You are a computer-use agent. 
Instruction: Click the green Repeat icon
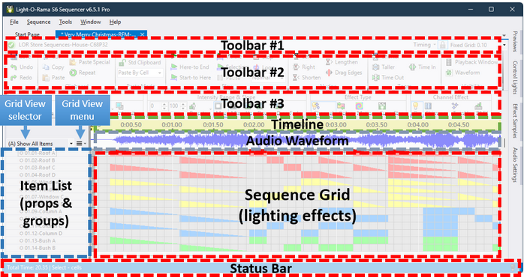click(73, 73)
